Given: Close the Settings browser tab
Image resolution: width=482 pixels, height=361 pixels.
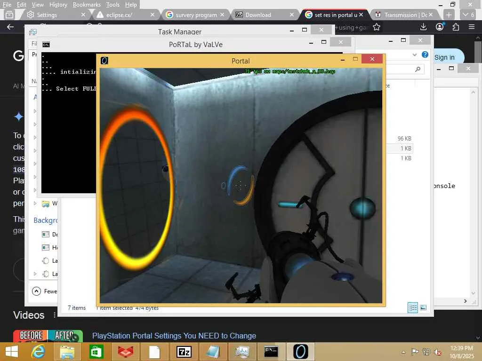Looking at the screenshot, I should pos(83,15).
